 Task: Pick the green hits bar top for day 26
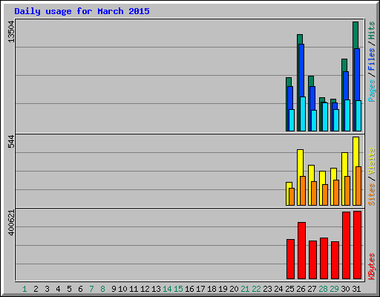tap(300, 39)
